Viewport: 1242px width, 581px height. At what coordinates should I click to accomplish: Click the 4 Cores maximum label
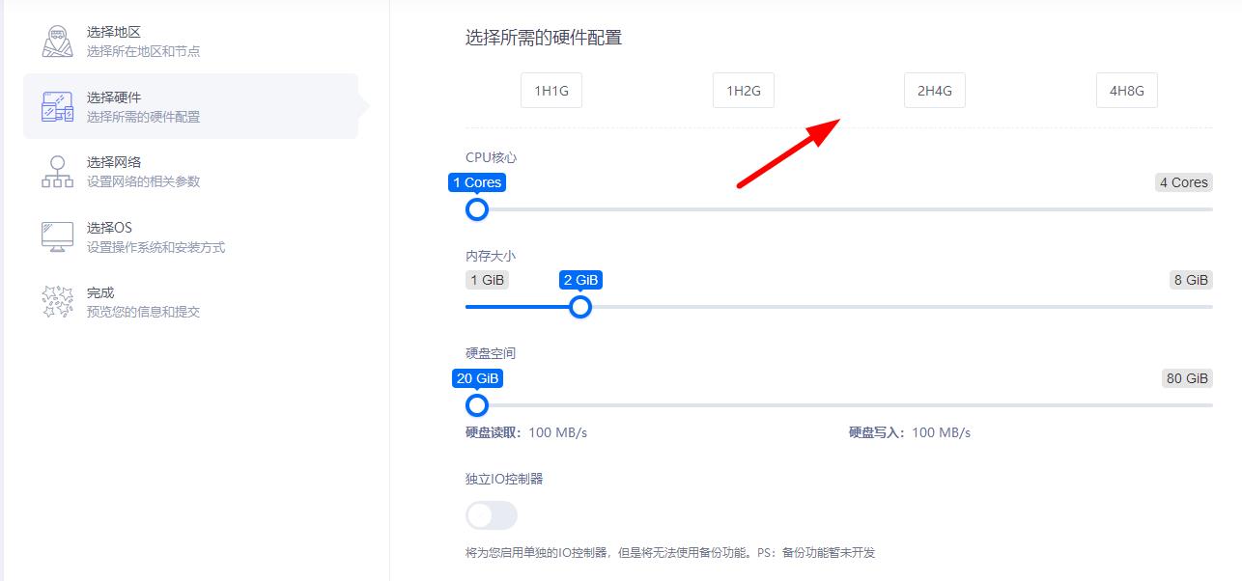click(x=1183, y=182)
